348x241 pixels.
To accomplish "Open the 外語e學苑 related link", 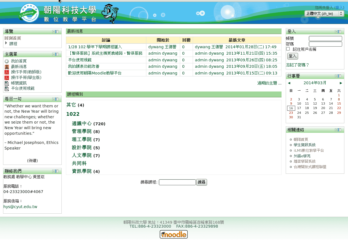I will coord(302,156).
